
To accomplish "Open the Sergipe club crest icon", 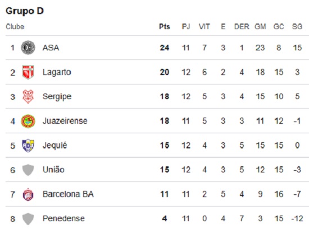I will click(x=28, y=96).
